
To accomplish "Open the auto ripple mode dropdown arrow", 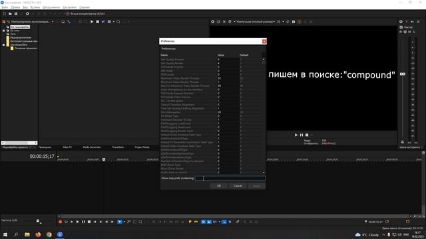I will pos(219,222).
